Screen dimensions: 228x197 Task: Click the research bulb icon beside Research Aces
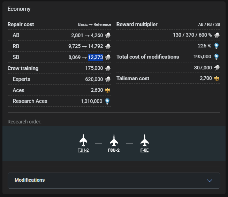pyautogui.click(x=108, y=101)
